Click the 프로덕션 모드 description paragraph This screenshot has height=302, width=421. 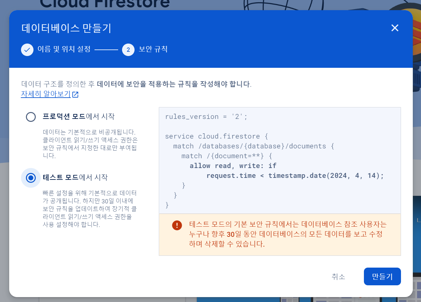pos(90,144)
